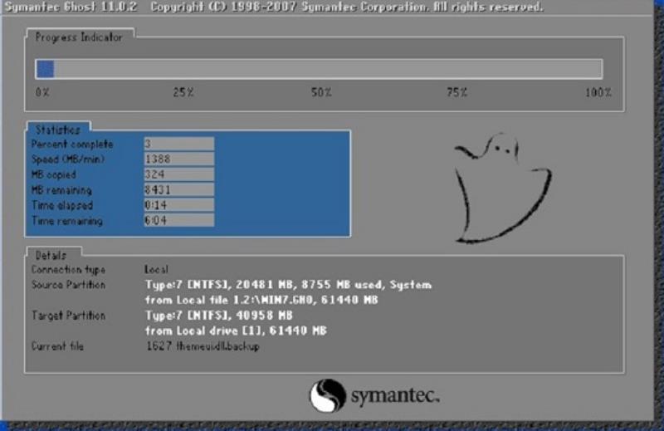Click the 'from Local file 1.2:\WIN7.GHO' line
This screenshot has height=431, width=664.
click(261, 300)
